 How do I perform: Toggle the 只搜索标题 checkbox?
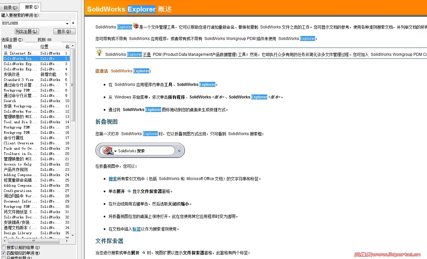pyautogui.click(x=4, y=258)
